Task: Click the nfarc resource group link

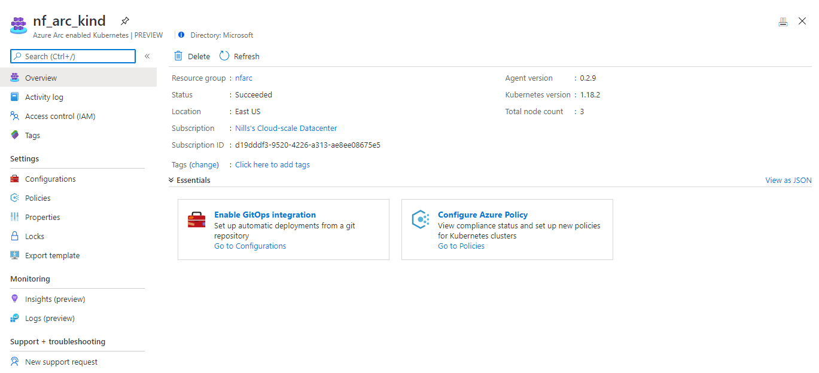Action: [x=243, y=78]
